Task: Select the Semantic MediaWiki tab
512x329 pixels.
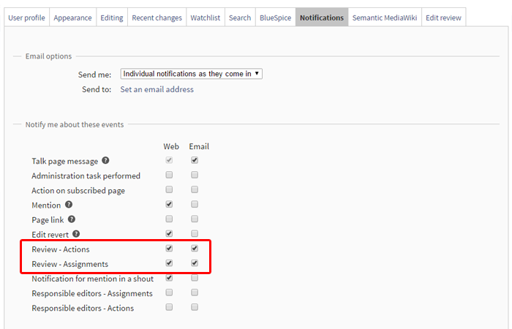Action: [x=384, y=18]
